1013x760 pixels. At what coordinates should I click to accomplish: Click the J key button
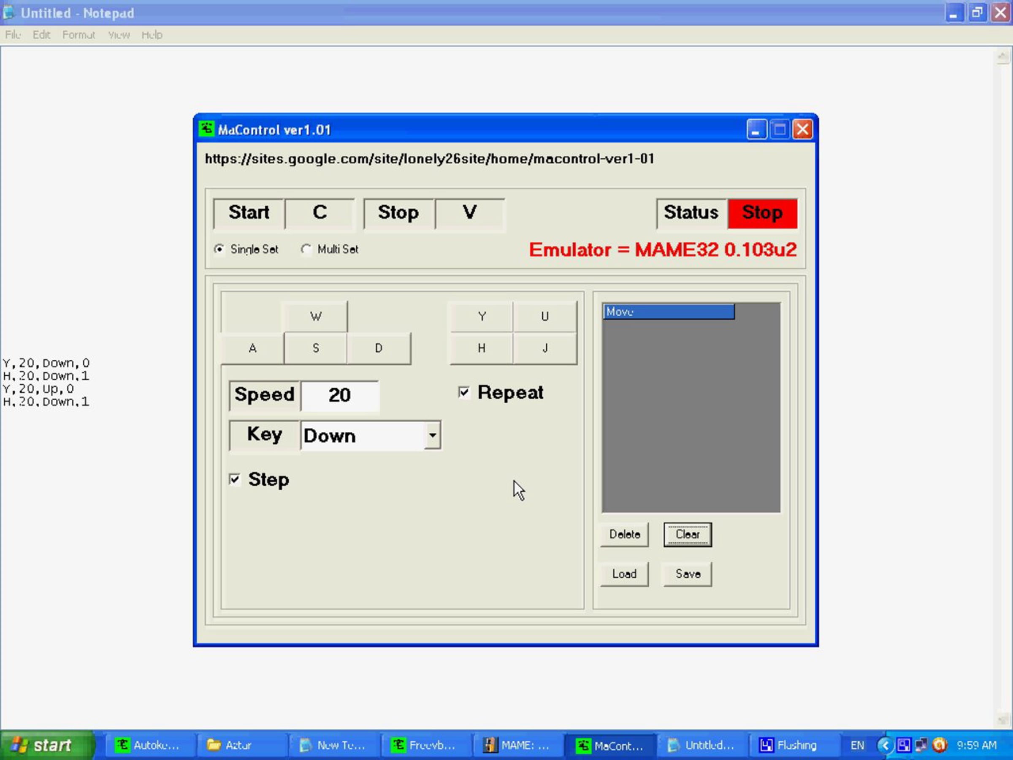[x=545, y=348]
